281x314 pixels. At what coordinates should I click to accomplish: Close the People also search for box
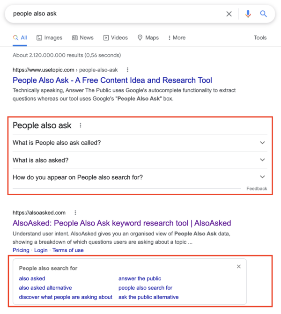coord(239,267)
